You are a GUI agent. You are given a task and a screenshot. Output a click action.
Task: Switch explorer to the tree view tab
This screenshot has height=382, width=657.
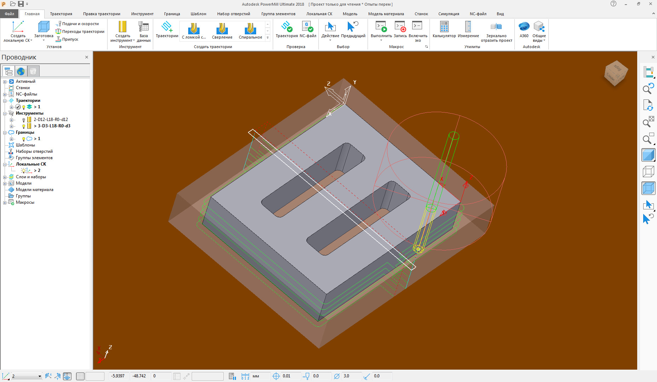(8, 71)
